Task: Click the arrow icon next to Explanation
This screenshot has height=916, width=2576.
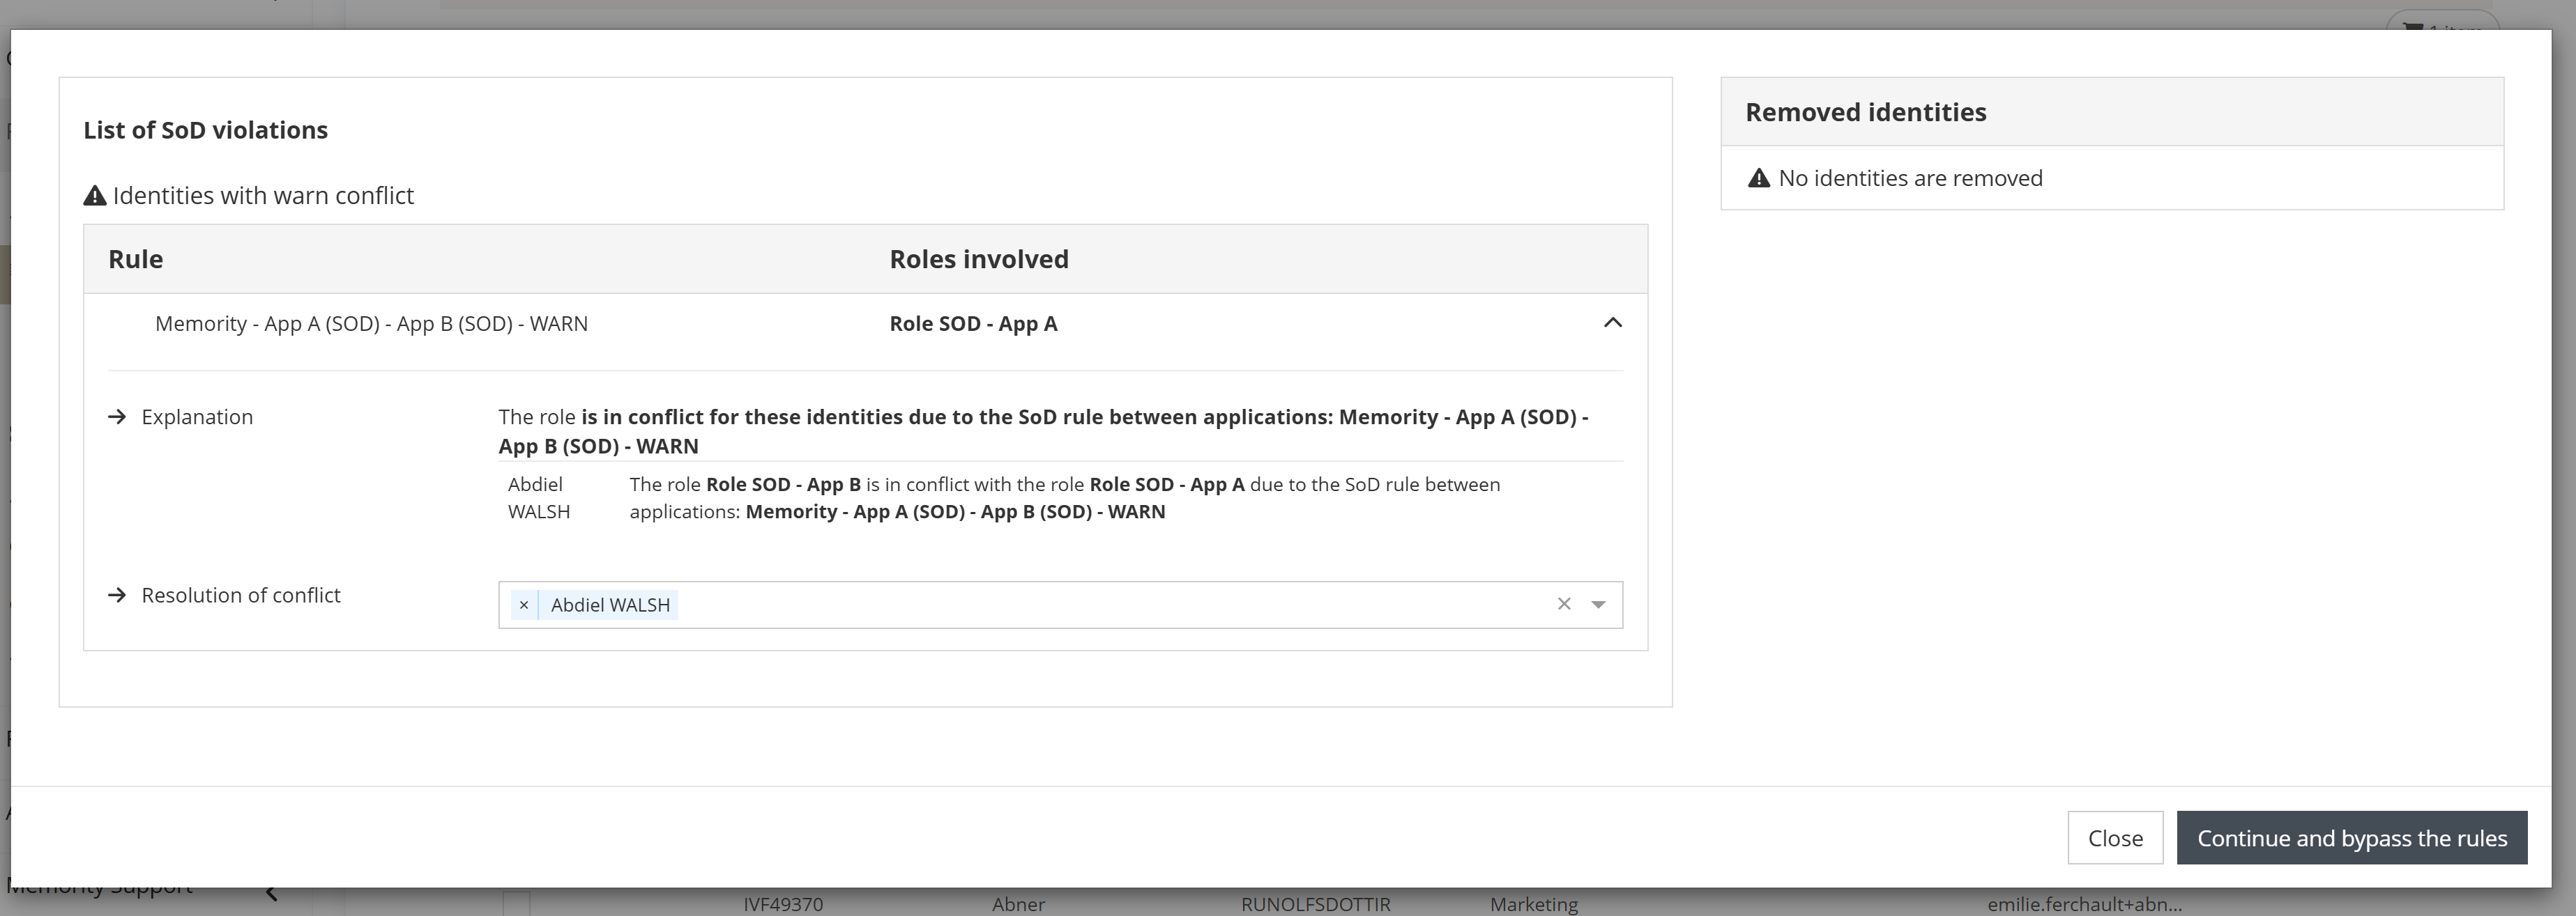Action: [117, 417]
